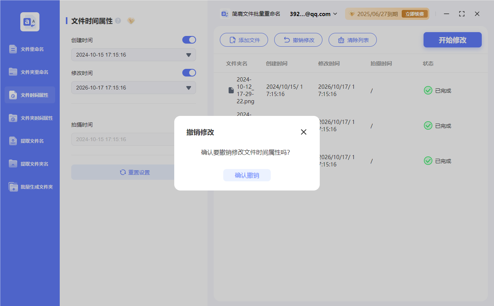Click the 立即续费 renewal badge
Screen dimensions: 494x306
pyautogui.click(x=415, y=13)
